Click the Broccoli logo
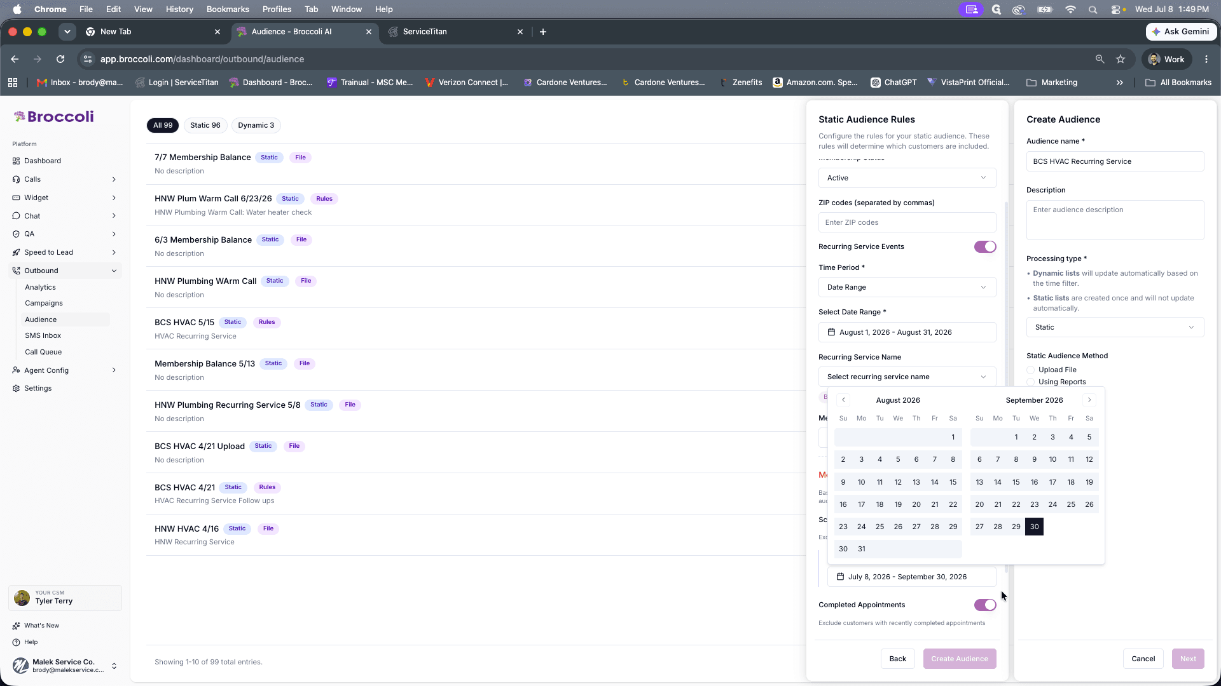1221x686 pixels. (x=54, y=116)
